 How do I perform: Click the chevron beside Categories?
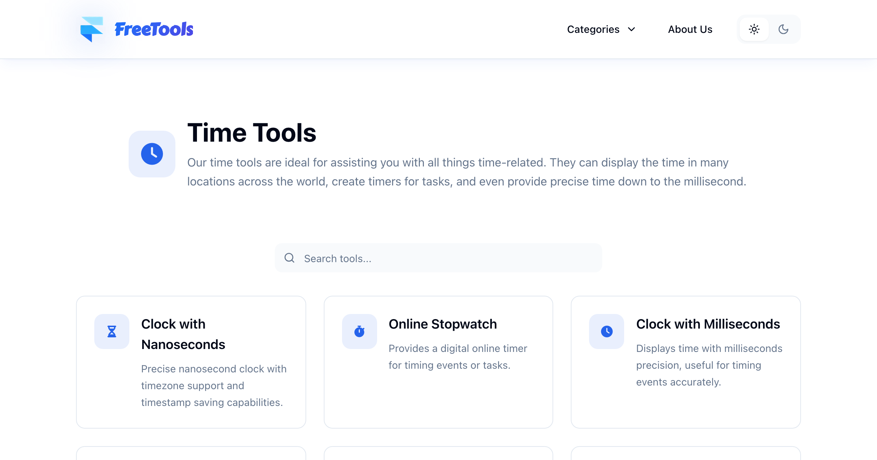pos(631,29)
